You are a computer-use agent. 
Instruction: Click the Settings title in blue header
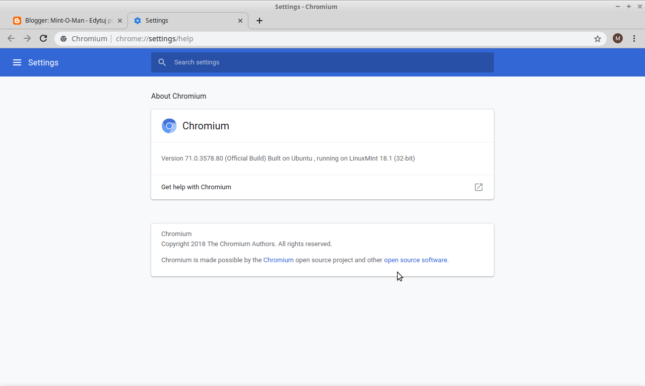(43, 62)
